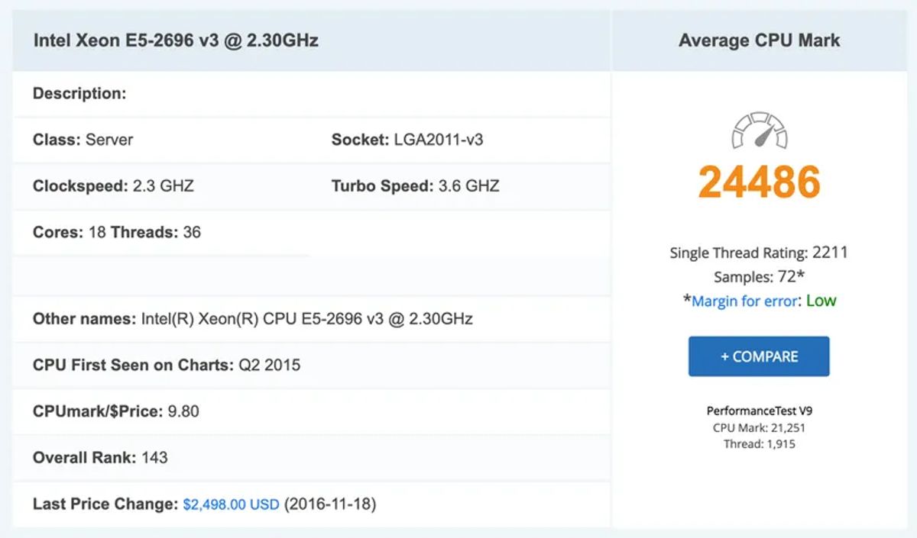Select the Single Thread Rating value 2211
The image size is (917, 538).
coord(830,253)
